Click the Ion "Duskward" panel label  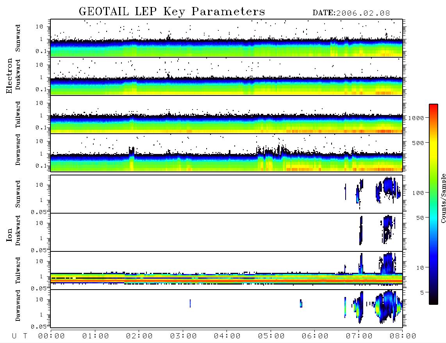(x=18, y=230)
